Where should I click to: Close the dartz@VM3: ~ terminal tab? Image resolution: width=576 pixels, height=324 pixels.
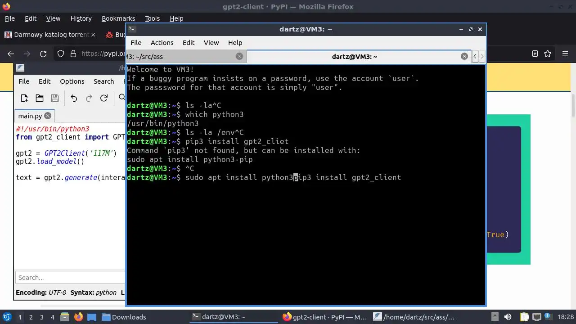pyautogui.click(x=464, y=56)
